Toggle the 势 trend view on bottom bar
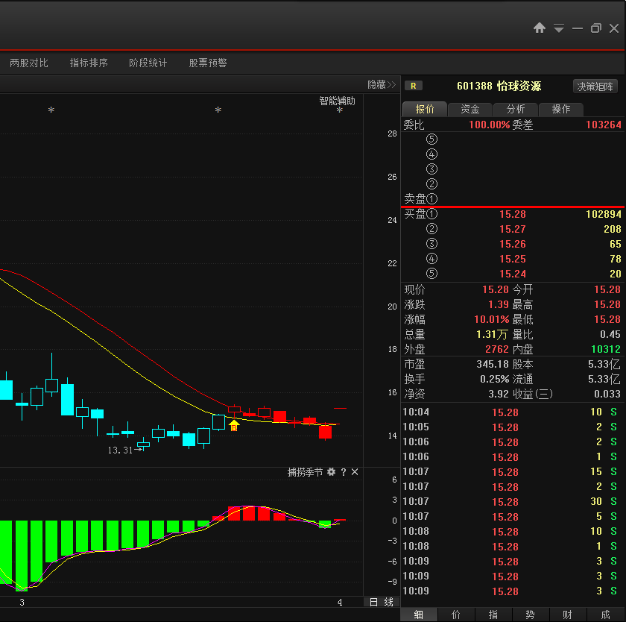626x622 pixels. pyautogui.click(x=530, y=615)
